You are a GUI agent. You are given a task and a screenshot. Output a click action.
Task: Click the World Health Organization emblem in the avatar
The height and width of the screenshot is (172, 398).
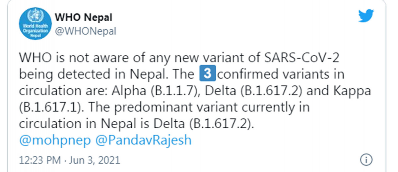point(33,17)
